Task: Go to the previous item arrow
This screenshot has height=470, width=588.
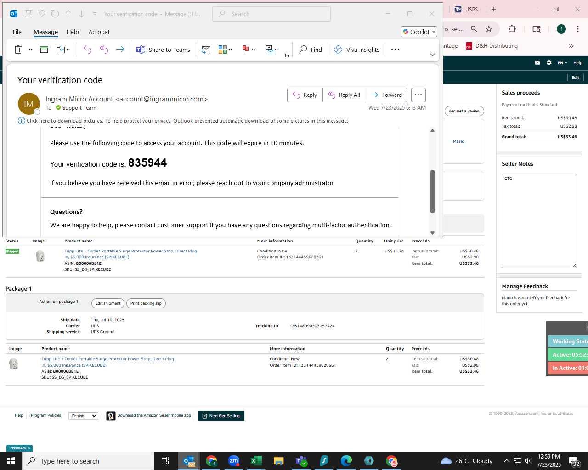Action: 68,14
